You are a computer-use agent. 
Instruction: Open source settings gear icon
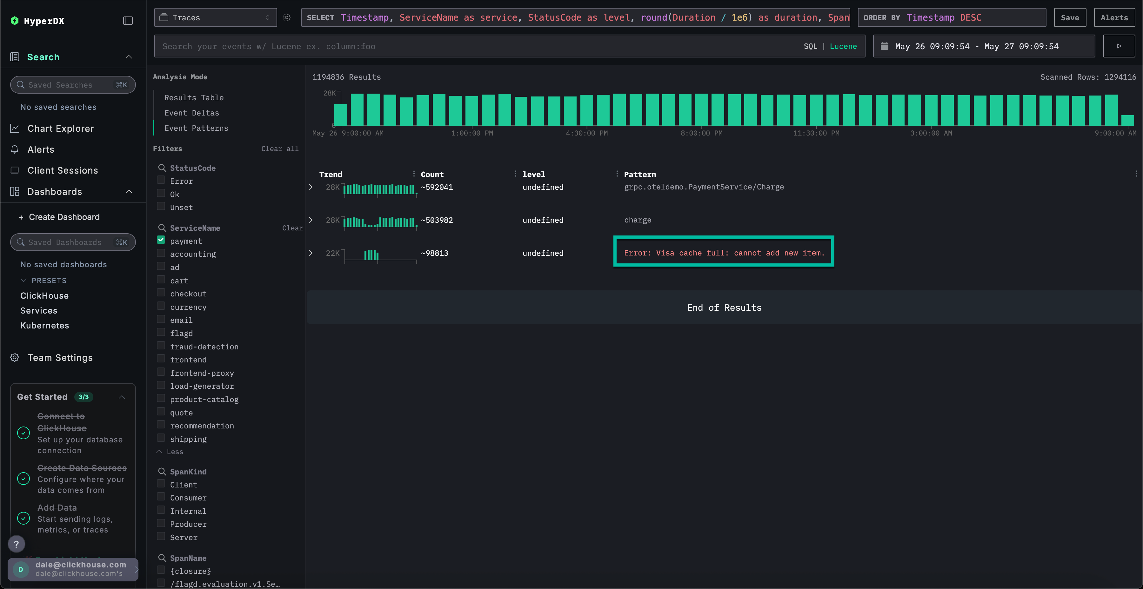(x=287, y=18)
